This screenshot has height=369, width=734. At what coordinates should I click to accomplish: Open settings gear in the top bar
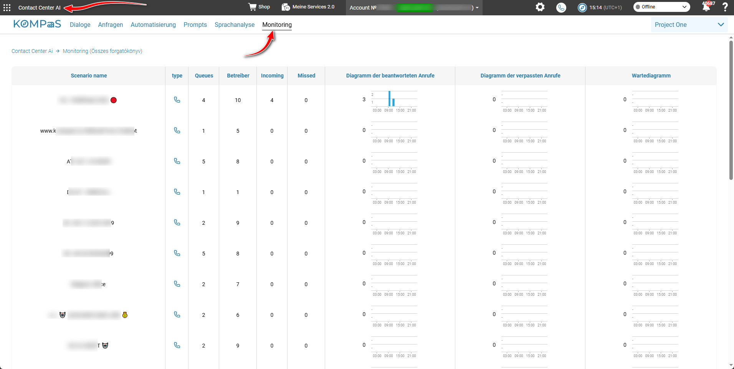point(540,7)
